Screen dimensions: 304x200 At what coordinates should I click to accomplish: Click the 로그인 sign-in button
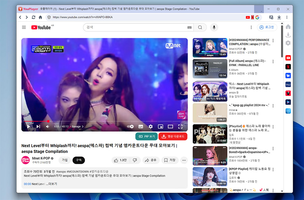click(x=267, y=27)
